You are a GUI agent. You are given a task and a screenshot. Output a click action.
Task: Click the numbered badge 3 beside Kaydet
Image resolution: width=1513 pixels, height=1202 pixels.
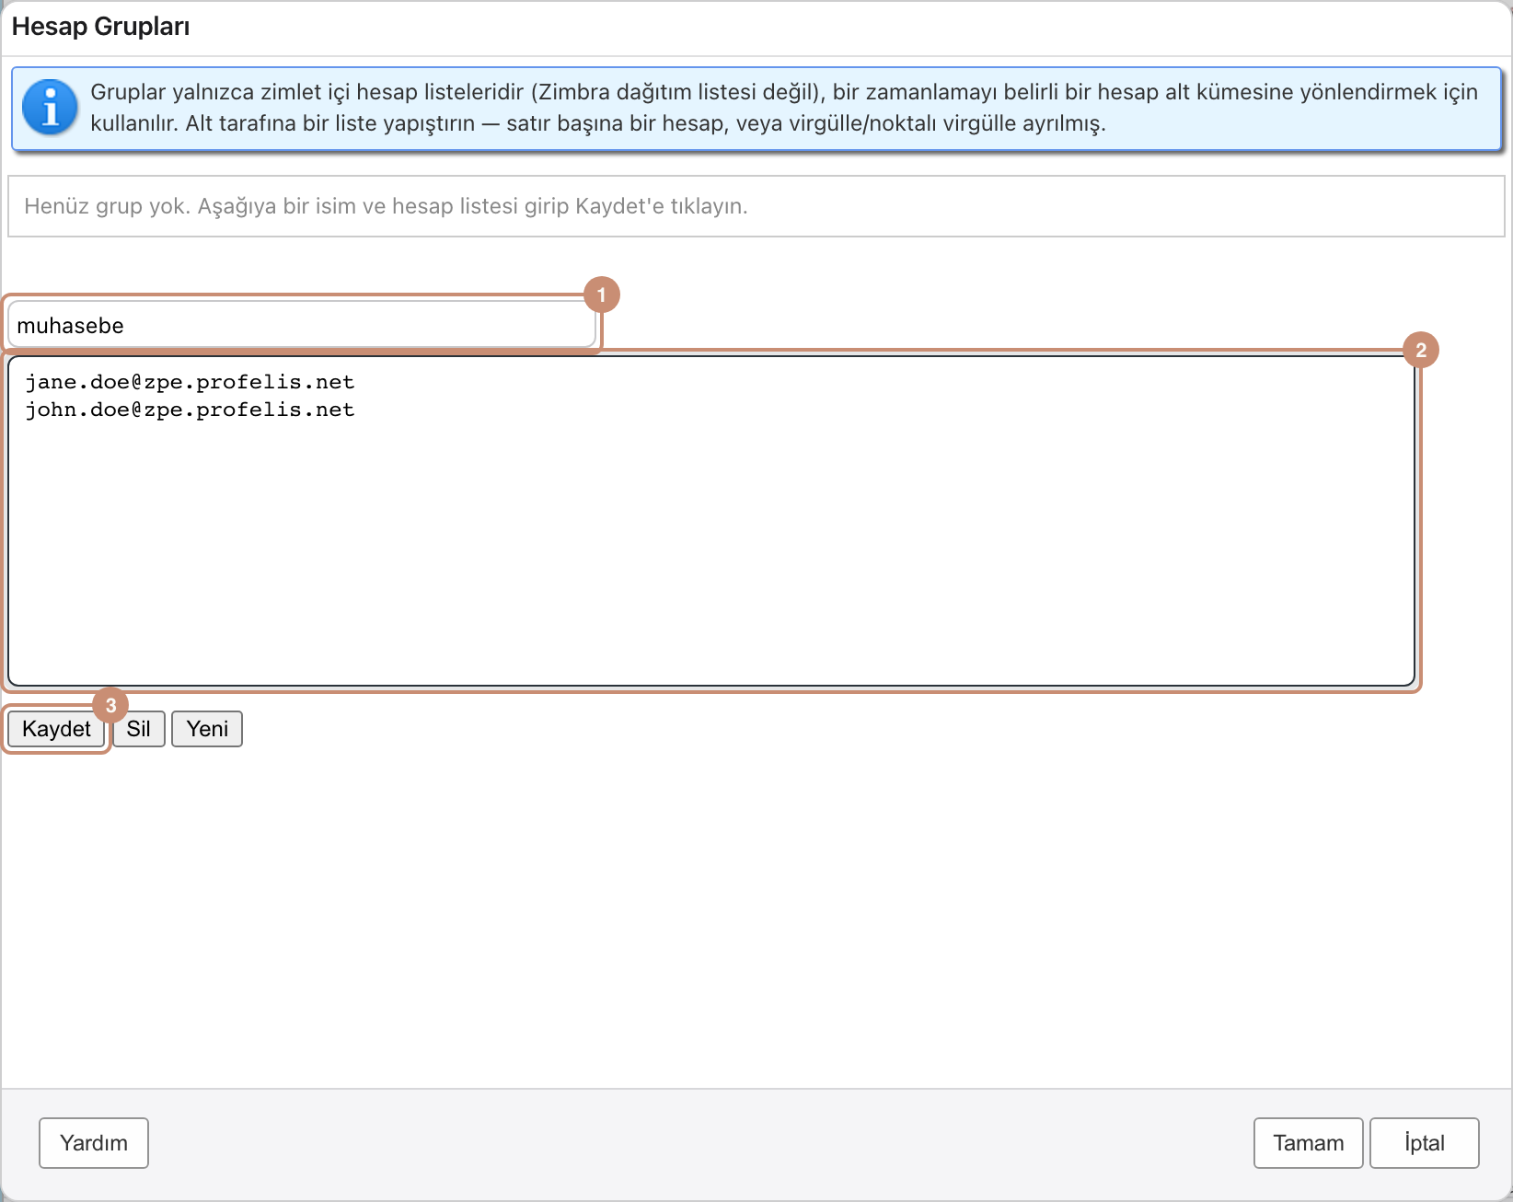110,706
